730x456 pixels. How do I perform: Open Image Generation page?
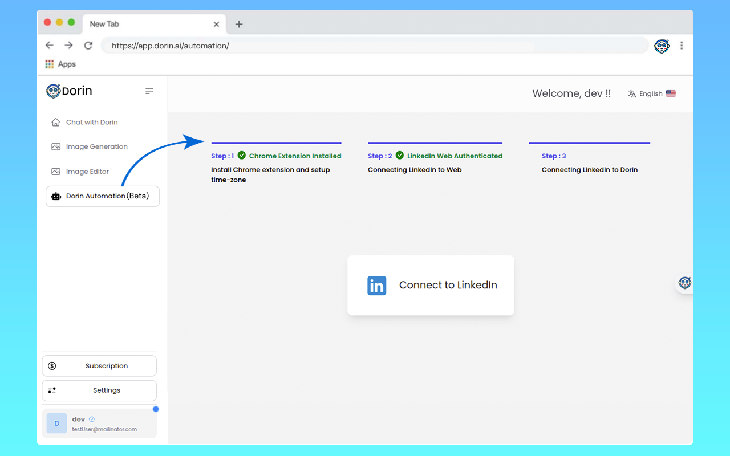point(96,146)
